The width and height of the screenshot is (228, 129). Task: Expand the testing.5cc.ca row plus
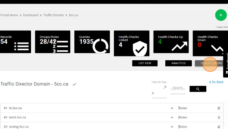(172, 127)
